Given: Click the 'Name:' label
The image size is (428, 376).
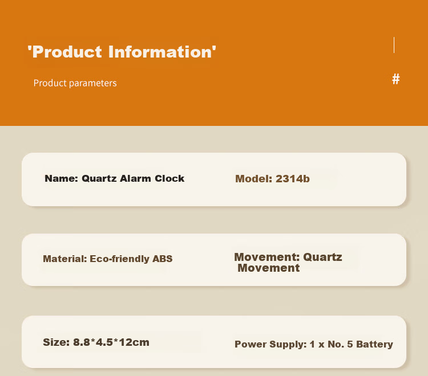Looking at the screenshot, I should click(x=62, y=178).
